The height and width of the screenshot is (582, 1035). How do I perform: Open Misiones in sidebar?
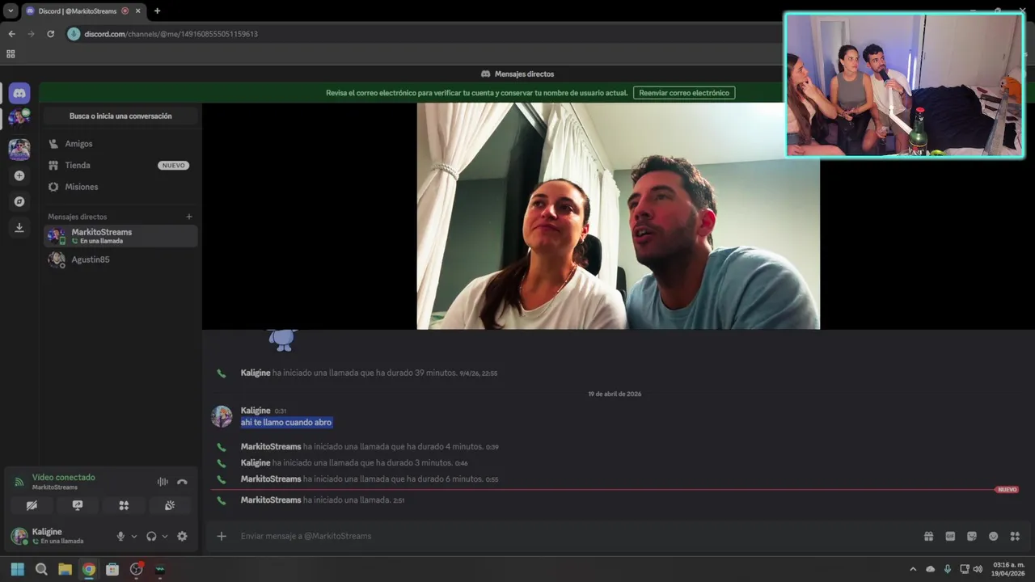pos(120,187)
